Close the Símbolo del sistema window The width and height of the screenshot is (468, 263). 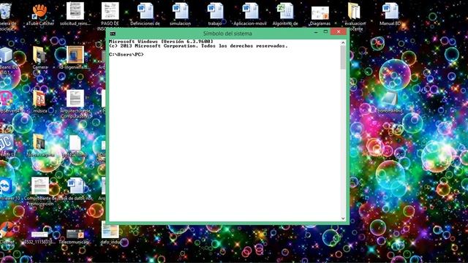[x=339, y=32]
